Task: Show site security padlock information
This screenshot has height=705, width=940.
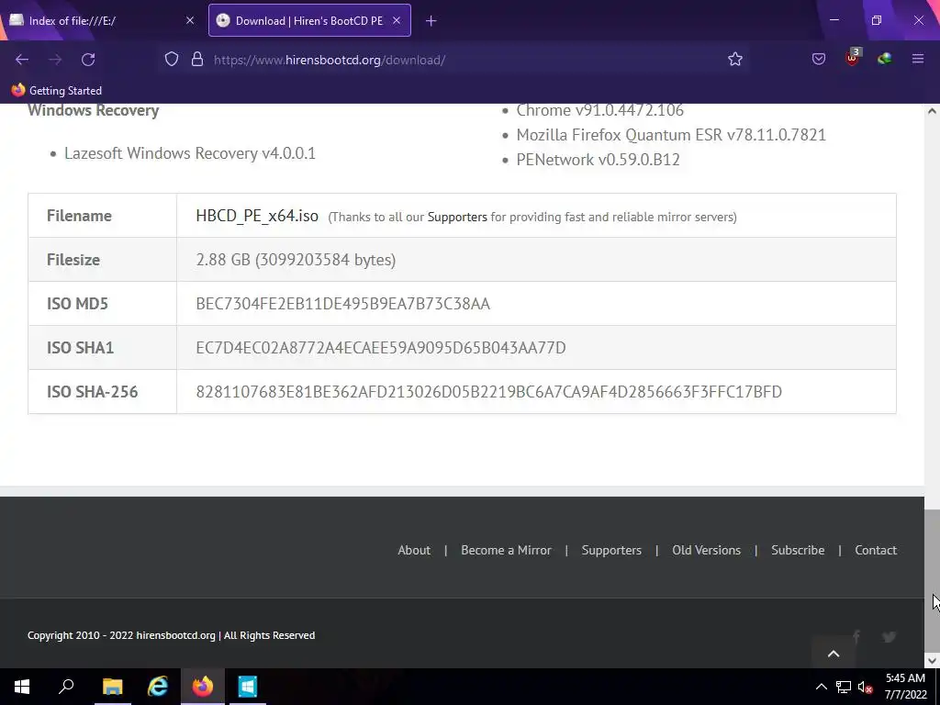Action: pos(197,60)
